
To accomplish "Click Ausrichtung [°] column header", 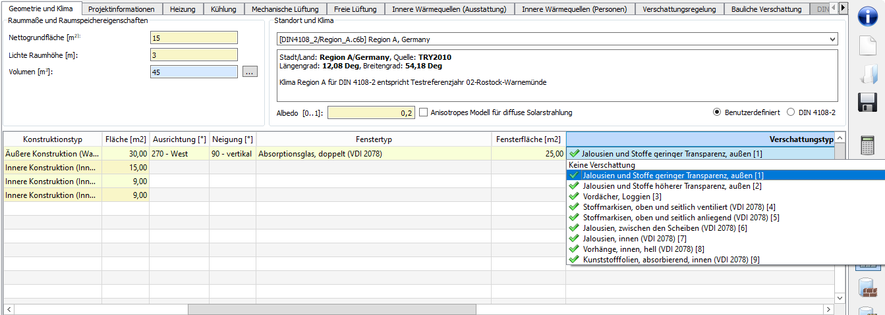I will click(179, 139).
